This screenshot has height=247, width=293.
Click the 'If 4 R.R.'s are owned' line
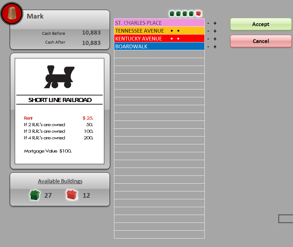(58, 138)
